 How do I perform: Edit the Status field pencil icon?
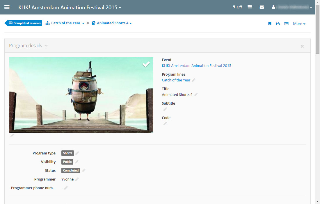pyautogui.click(x=83, y=170)
